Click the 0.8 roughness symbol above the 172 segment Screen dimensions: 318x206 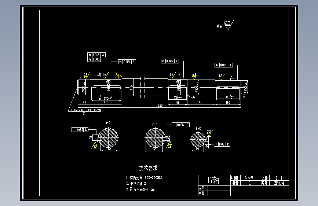pyautogui.click(x=195, y=76)
